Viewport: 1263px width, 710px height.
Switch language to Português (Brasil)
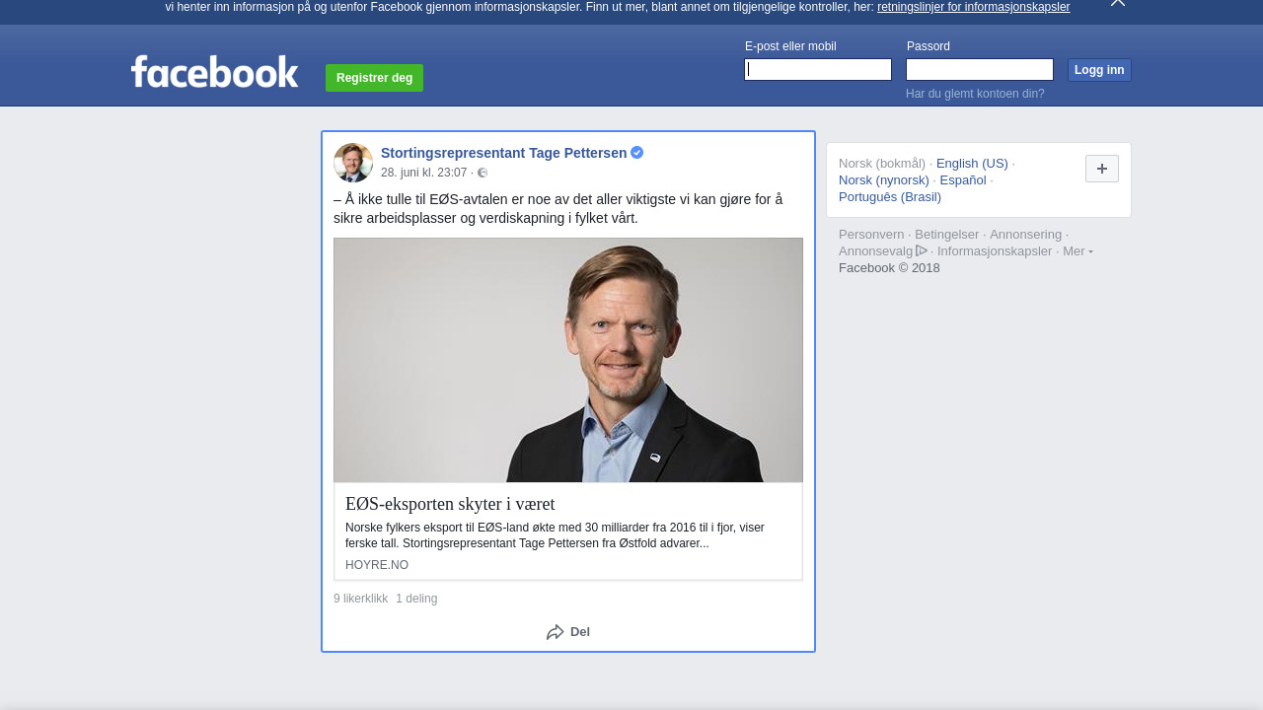890,197
